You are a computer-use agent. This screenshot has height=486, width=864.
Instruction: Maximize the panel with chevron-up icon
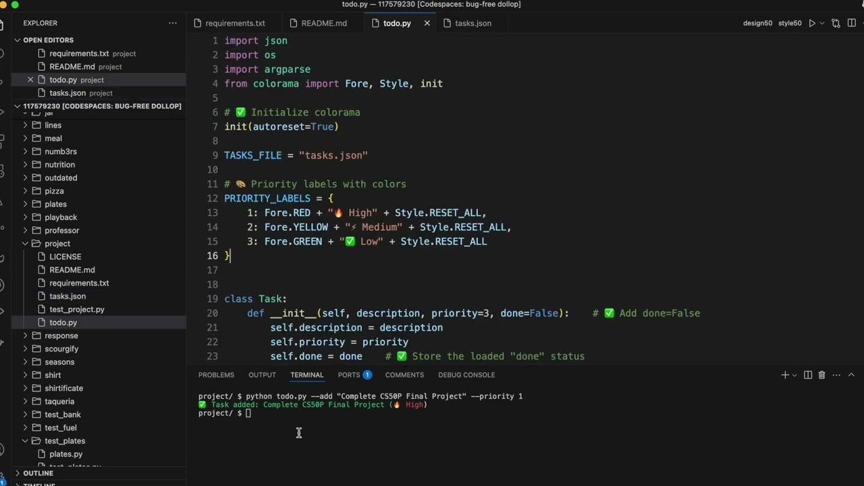(x=851, y=375)
